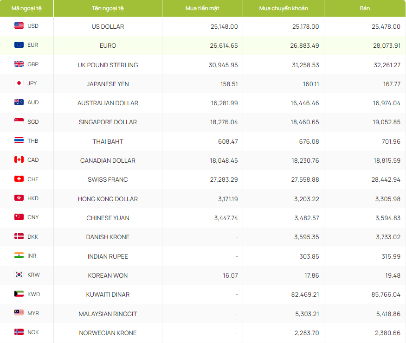Click the South Korea flag icon

pyautogui.click(x=19, y=275)
